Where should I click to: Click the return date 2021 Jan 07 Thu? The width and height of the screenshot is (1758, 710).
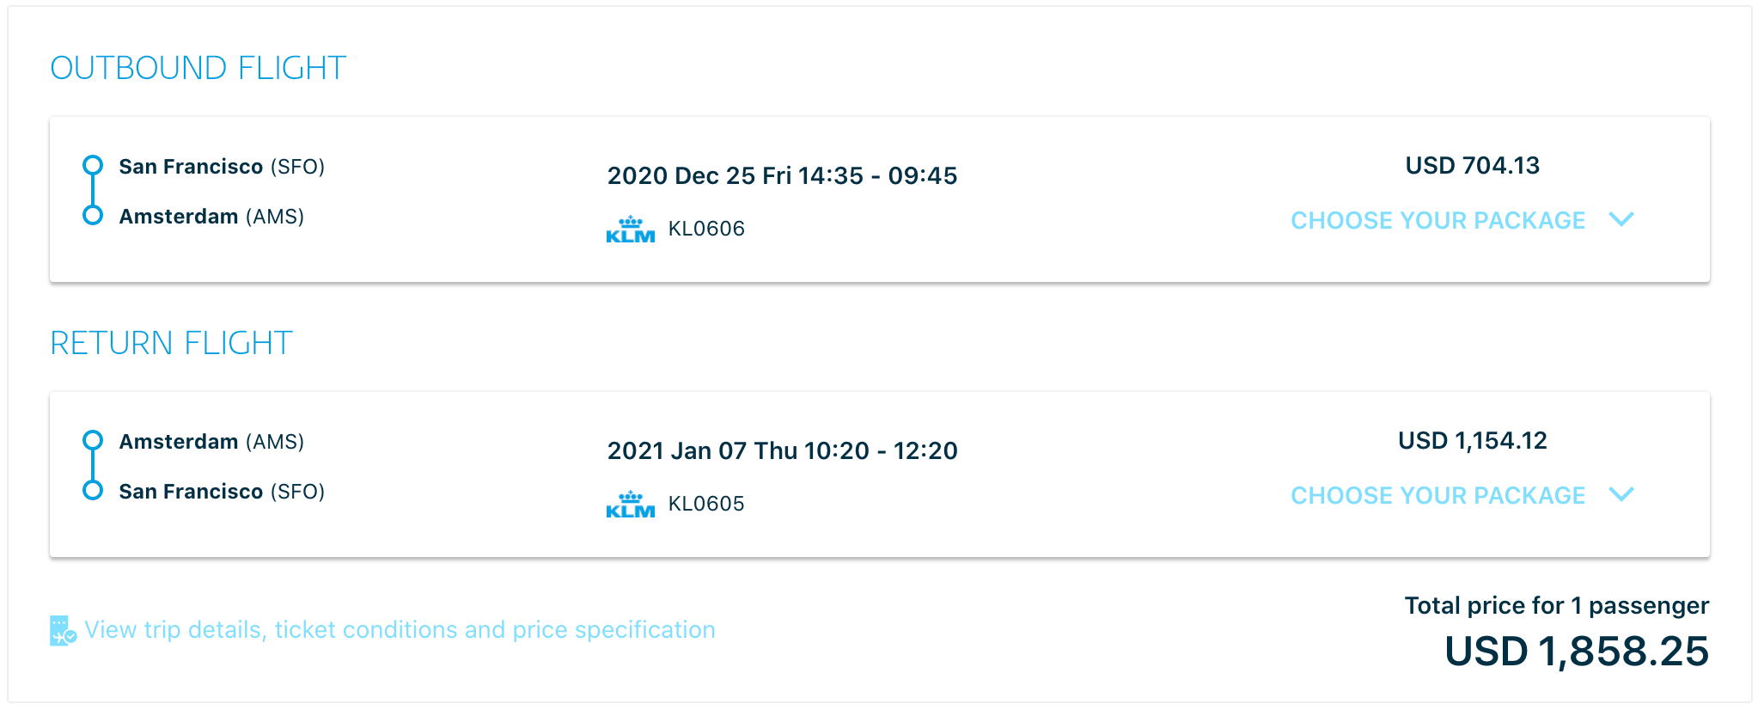tap(702, 451)
